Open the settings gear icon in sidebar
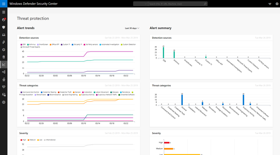Image resolution: width=280 pixels, height=155 pixels. (3, 102)
